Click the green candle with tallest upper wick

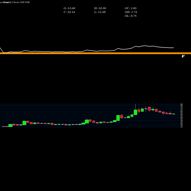[x=135, y=112]
